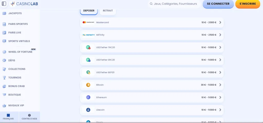Click the Bitcoin coin icon
Viewport: 263px width, 123px height.
pos(88,85)
